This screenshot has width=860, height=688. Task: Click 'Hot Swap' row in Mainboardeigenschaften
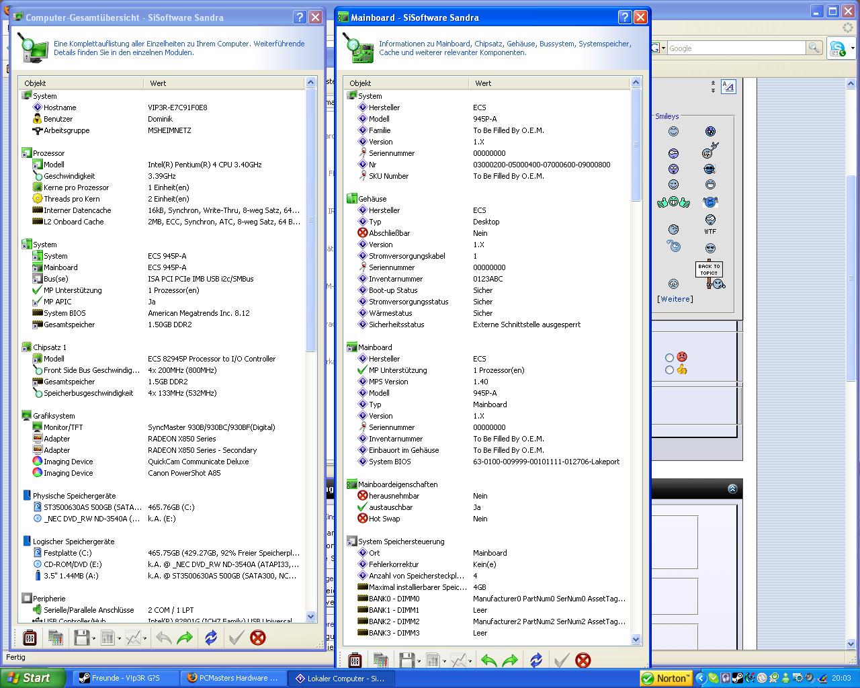point(487,519)
